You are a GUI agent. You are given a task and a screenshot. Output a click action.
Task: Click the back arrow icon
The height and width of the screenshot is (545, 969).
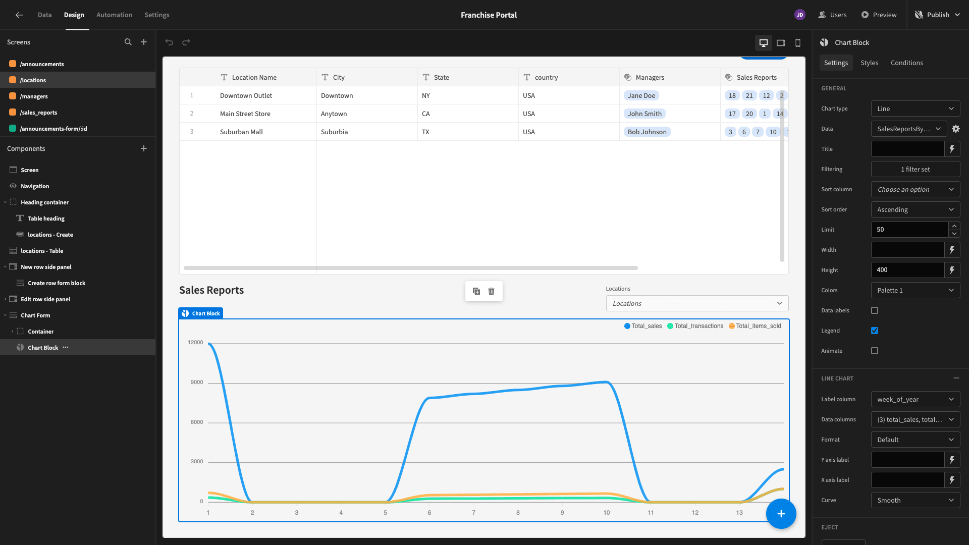coord(19,15)
